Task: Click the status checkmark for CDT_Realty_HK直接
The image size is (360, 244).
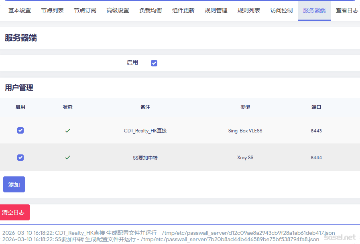Action: (68, 130)
